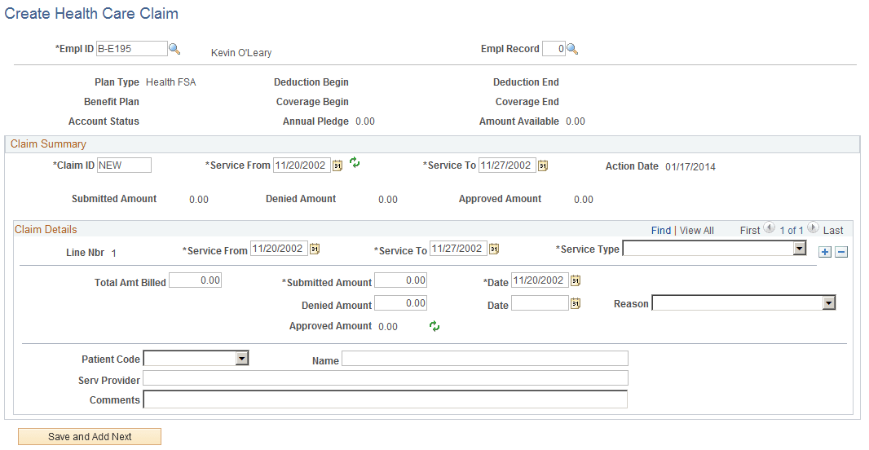
Task: Open calendar for Claim Summary Service To
Action: coord(543,165)
